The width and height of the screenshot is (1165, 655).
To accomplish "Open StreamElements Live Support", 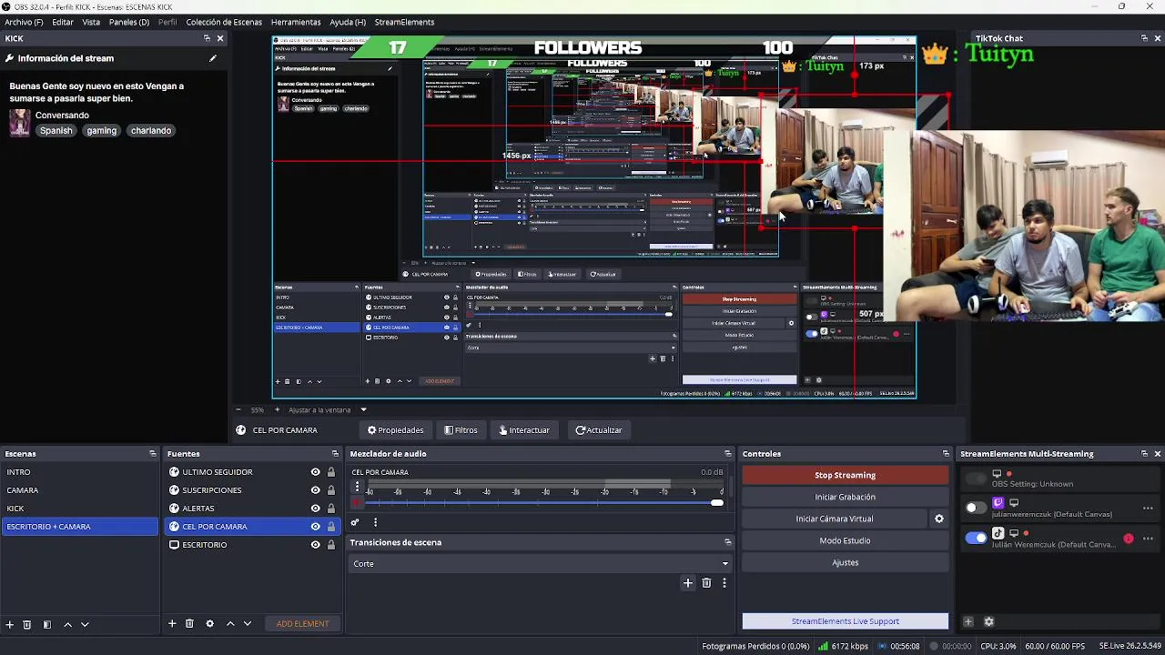I will tap(845, 621).
